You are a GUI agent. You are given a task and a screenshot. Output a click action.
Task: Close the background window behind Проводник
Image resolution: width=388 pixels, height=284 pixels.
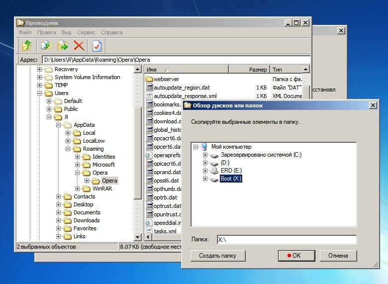[x=341, y=31]
